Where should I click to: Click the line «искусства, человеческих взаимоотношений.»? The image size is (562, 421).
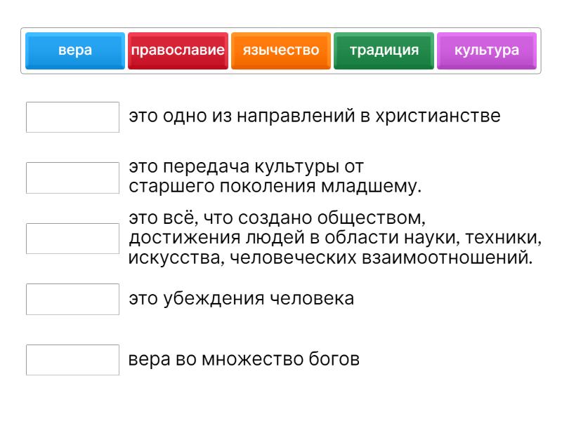pos(329,257)
